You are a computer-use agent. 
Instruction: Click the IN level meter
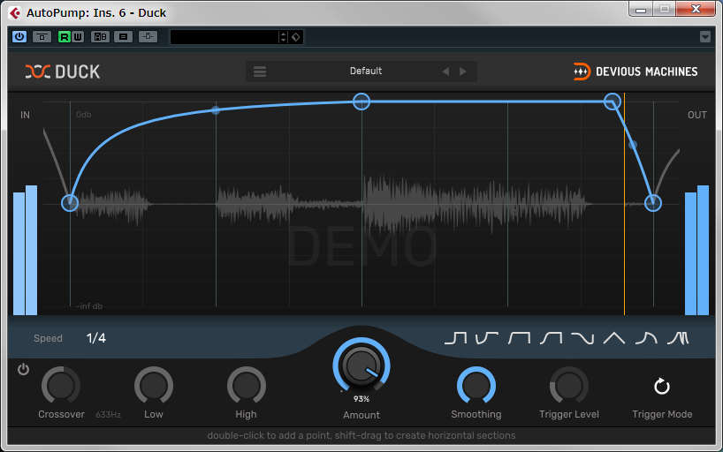[x=25, y=250]
